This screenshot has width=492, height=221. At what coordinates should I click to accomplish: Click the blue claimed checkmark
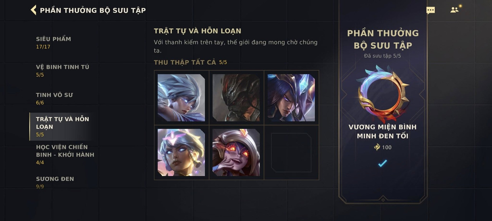(x=382, y=163)
